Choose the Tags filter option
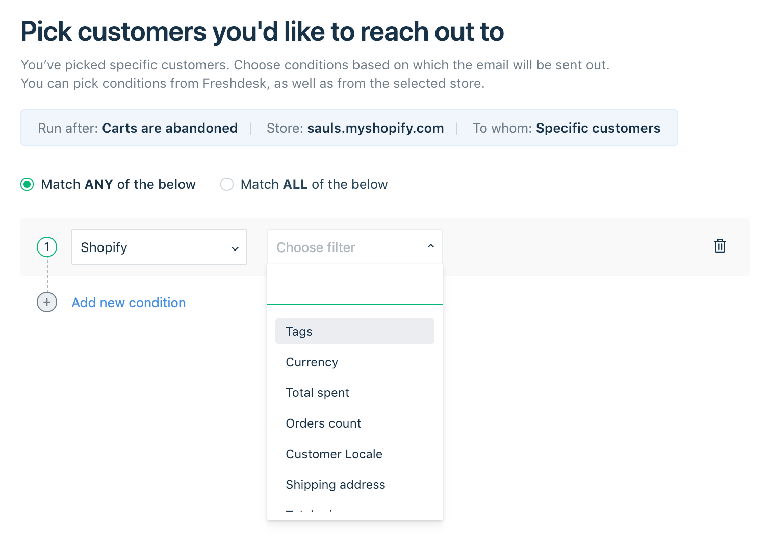 point(355,331)
